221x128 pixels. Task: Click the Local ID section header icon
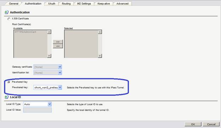point(6,97)
